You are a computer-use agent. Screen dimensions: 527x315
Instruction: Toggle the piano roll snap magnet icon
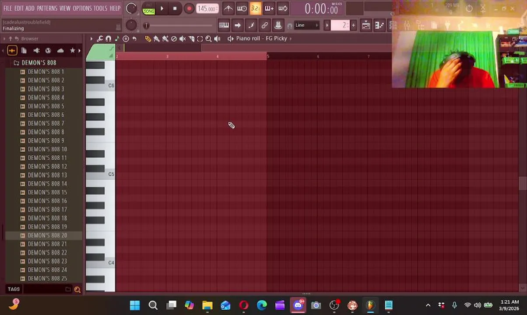click(109, 38)
